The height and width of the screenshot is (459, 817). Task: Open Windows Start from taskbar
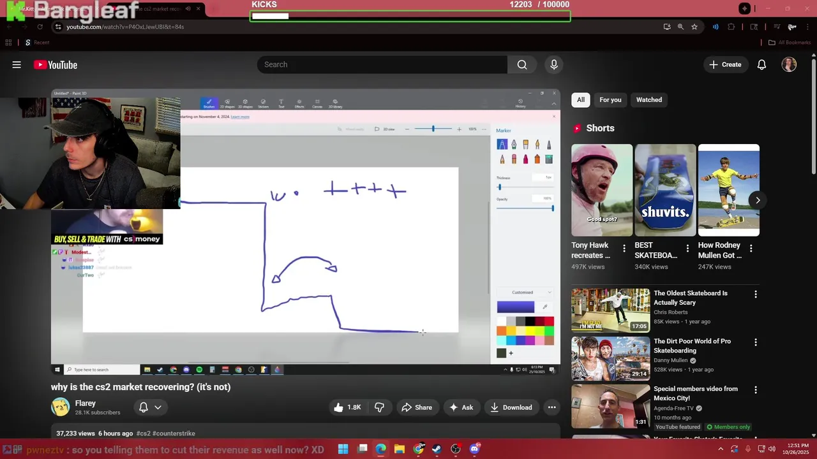tap(343, 449)
